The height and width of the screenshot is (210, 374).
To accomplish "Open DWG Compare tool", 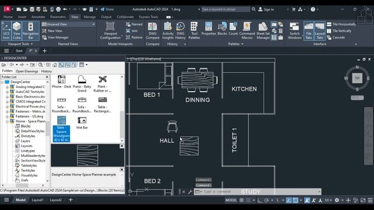I will [153, 31].
